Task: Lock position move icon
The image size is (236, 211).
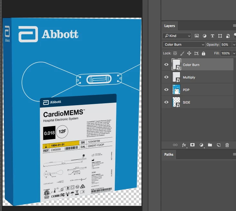Action: coord(189,53)
